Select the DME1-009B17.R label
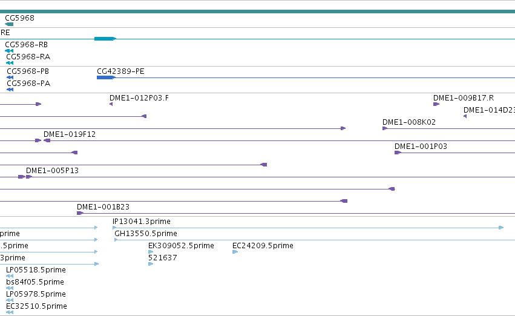515x316 pixels. click(x=464, y=98)
